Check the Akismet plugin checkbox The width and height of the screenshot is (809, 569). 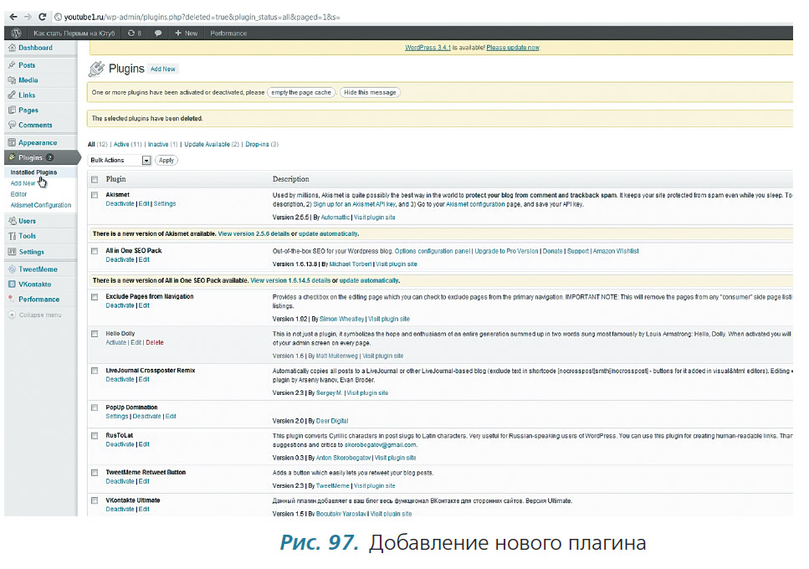coord(95,195)
